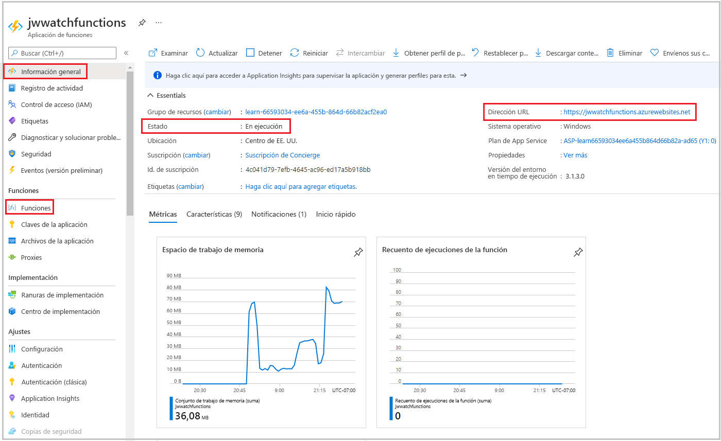
Task: Click Eliminar in the toolbar
Action: 624,53
